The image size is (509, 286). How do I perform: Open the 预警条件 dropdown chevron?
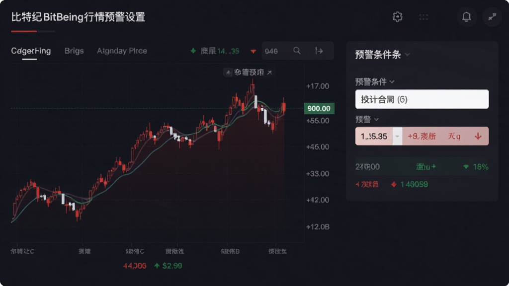click(392, 82)
